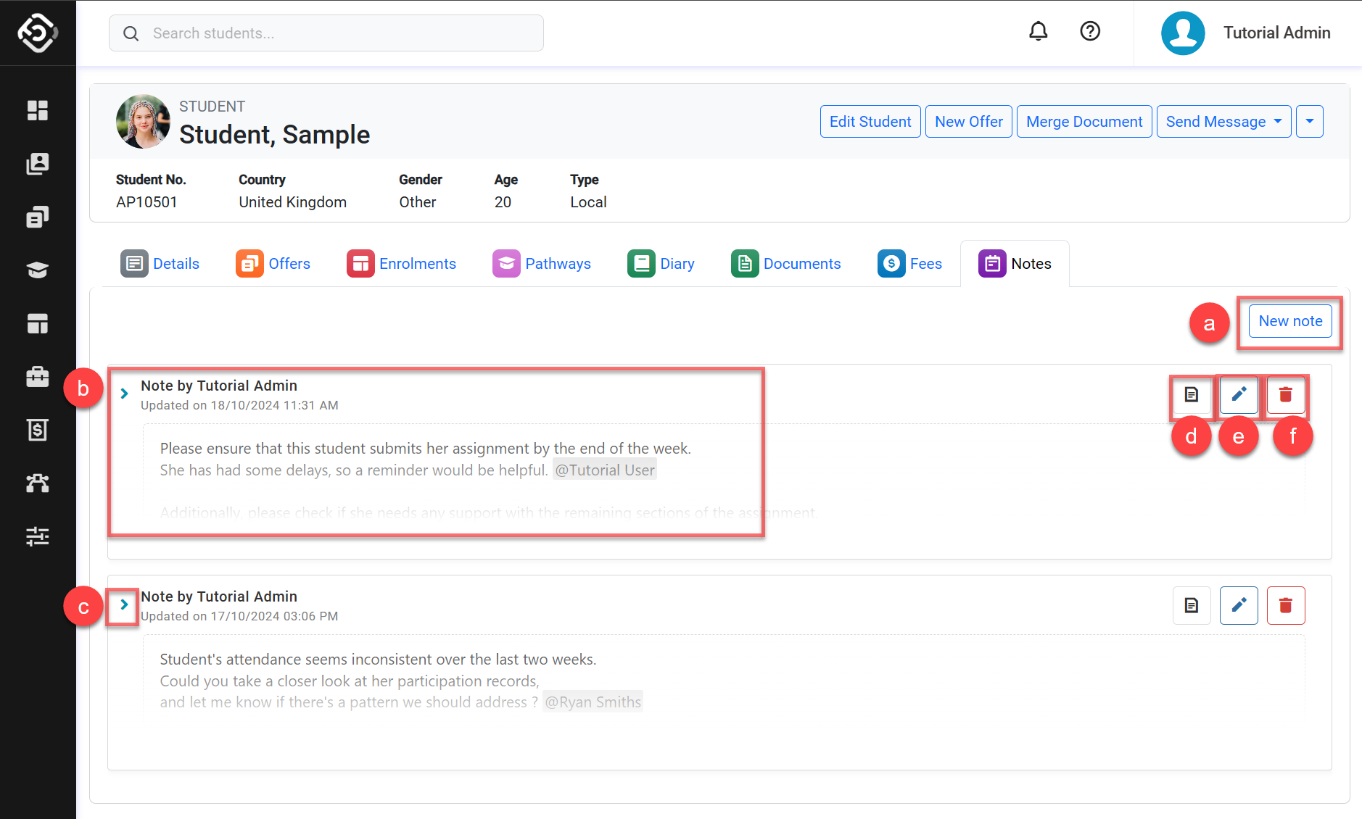Open the Send Message dropdown
The image size is (1362, 819).
pos(1223,122)
